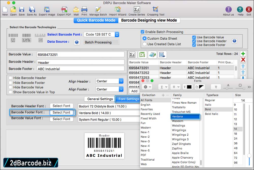The height and width of the screenshot is (170, 254).
Task: Open the underline style dropdown in Fonts panel
Action: click(163, 87)
